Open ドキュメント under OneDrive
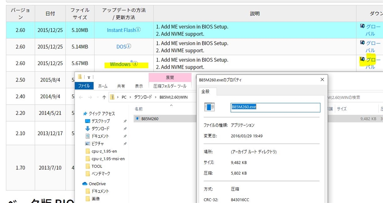This screenshot has width=383, height=203. point(100,191)
